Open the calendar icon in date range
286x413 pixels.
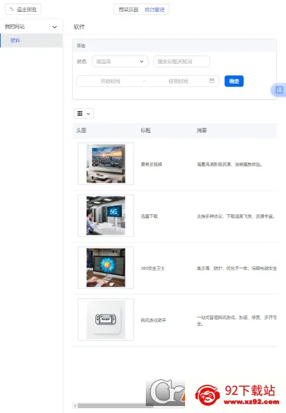click(212, 81)
